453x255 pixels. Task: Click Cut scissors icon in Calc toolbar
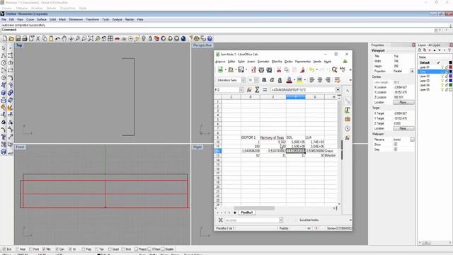coord(279,69)
